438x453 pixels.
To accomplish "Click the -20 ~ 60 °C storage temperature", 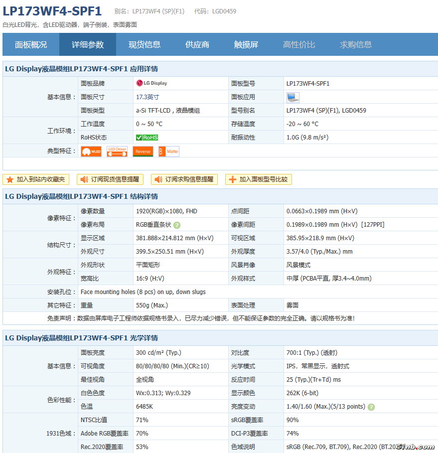I will click(302, 124).
